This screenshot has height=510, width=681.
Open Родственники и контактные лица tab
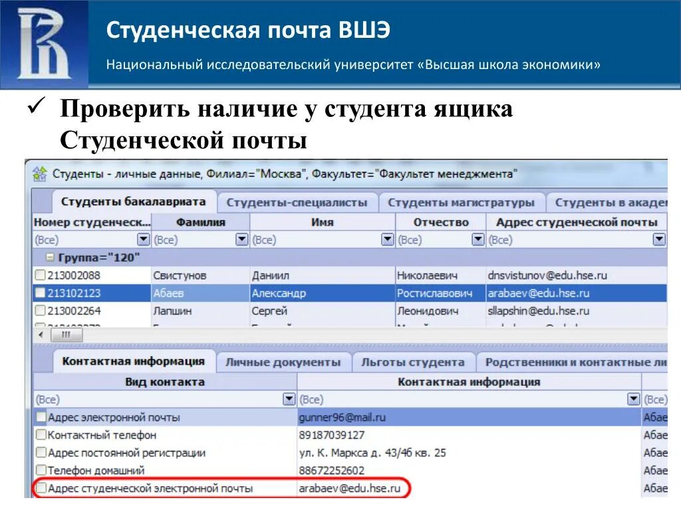(x=573, y=362)
